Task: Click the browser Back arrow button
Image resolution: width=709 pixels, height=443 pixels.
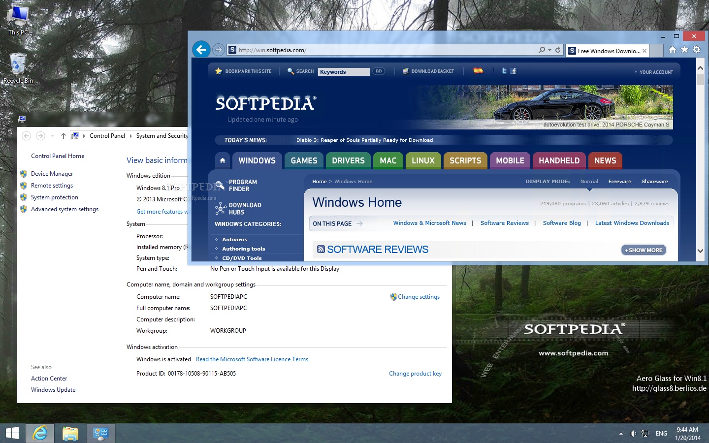Action: (x=201, y=49)
